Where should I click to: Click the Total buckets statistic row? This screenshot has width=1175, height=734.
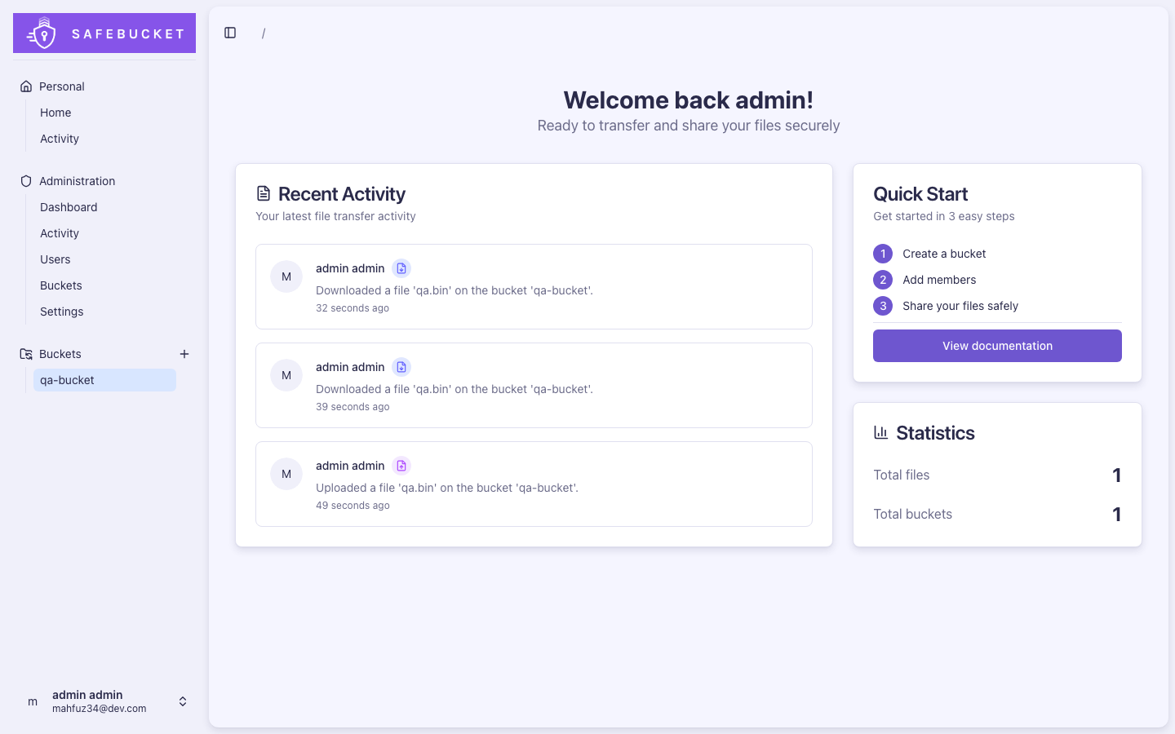(x=997, y=514)
